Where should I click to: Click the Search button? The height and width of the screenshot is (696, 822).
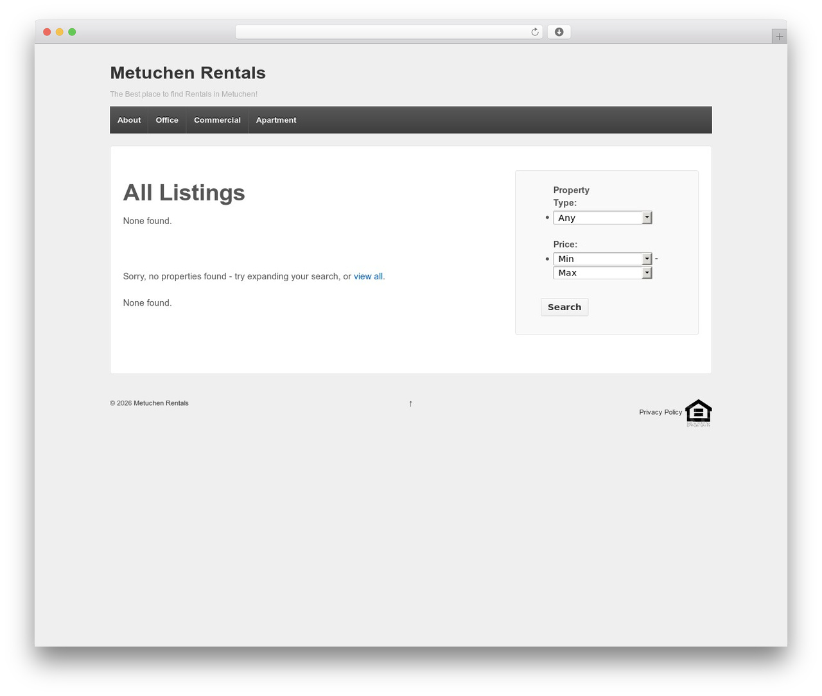tap(564, 307)
